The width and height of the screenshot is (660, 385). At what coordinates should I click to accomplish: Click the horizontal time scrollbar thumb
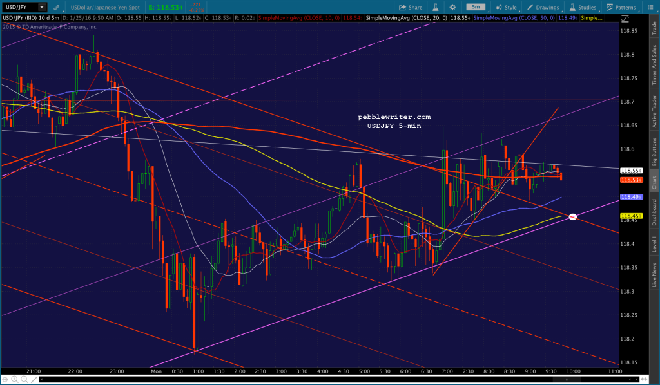click(567, 380)
